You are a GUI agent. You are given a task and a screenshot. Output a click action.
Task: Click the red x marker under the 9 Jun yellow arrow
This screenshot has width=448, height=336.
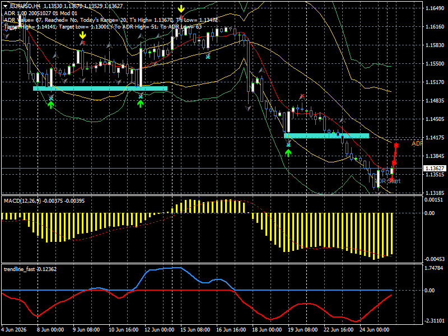[82, 43]
